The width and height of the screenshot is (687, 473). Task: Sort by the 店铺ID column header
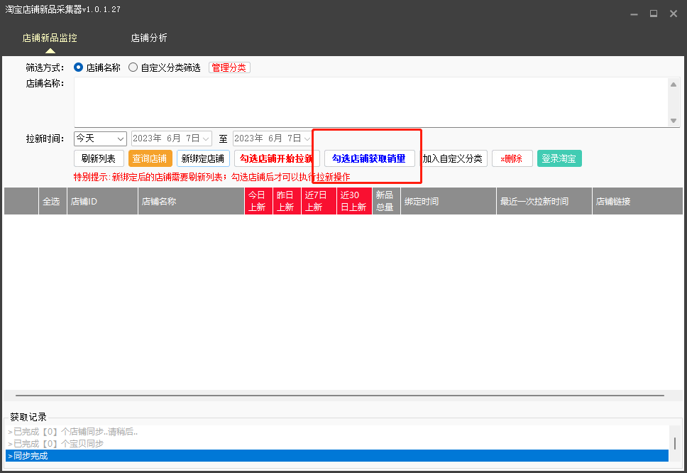coord(102,201)
